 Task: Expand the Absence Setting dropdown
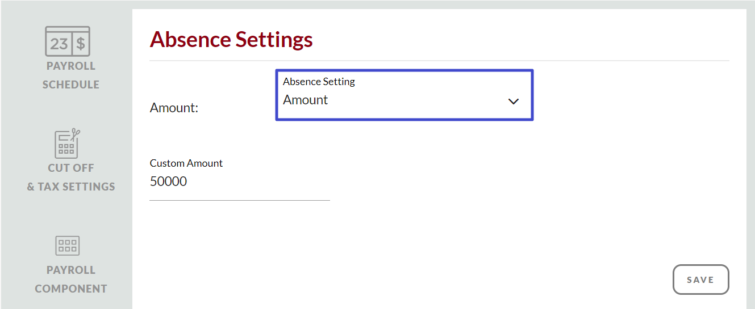404,95
